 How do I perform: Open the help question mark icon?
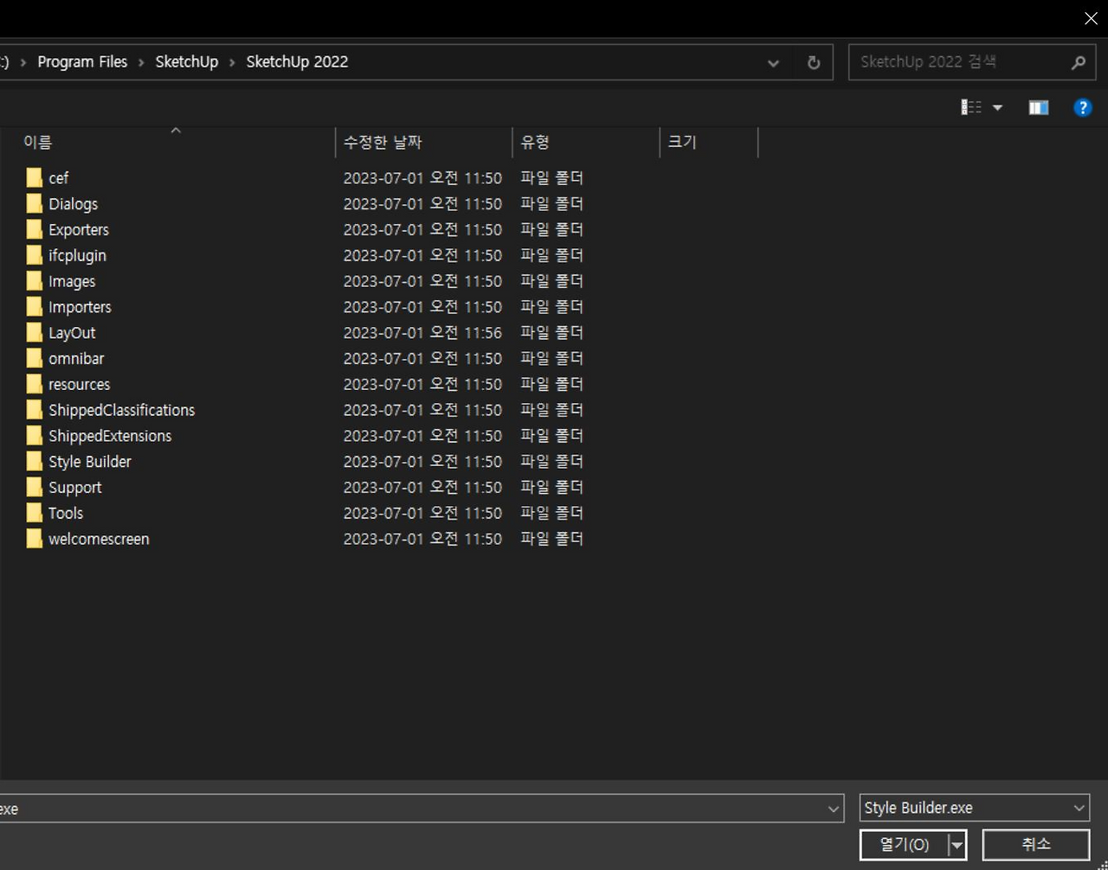pyautogui.click(x=1082, y=107)
